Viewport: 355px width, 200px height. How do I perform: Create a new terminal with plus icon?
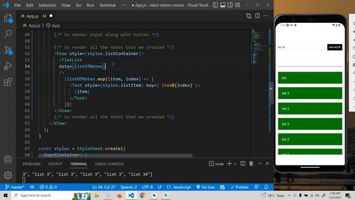pyautogui.click(x=229, y=163)
